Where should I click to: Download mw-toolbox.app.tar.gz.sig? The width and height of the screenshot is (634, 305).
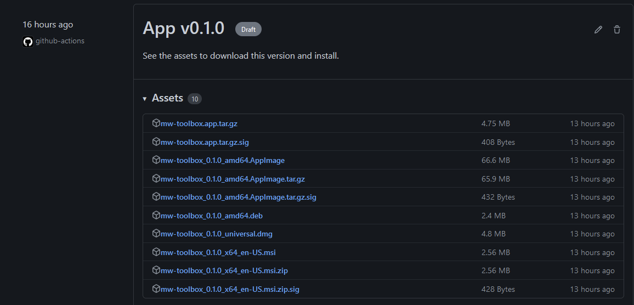coord(205,143)
